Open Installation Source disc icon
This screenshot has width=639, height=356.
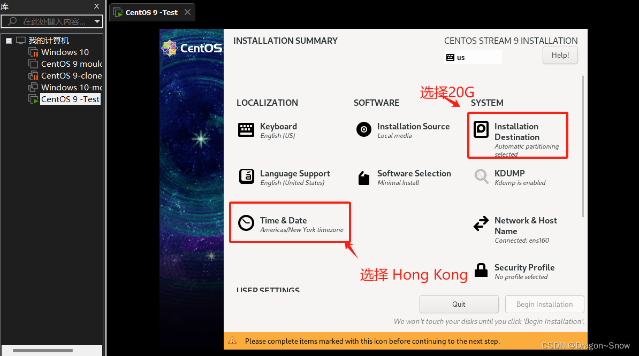[364, 130]
